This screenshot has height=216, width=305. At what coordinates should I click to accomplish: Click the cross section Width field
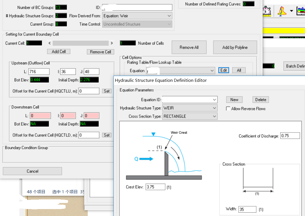coord(247,209)
